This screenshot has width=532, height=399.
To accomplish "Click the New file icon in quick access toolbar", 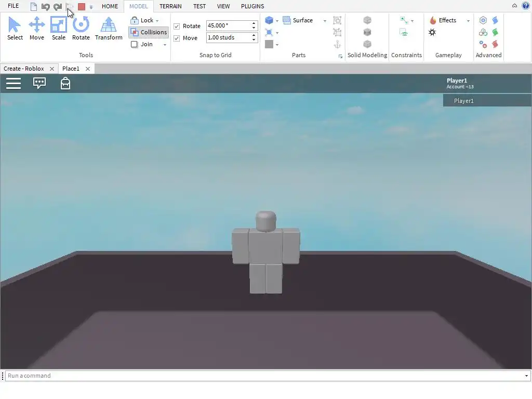I will tap(34, 6).
